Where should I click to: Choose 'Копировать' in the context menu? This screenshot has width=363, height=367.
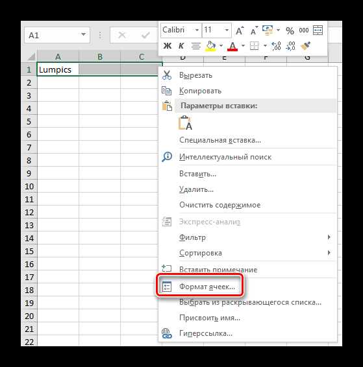201,91
